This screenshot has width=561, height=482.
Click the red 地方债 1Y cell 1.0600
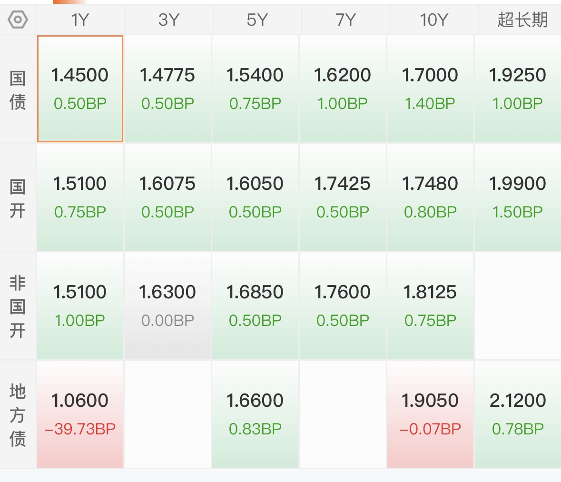(80, 414)
